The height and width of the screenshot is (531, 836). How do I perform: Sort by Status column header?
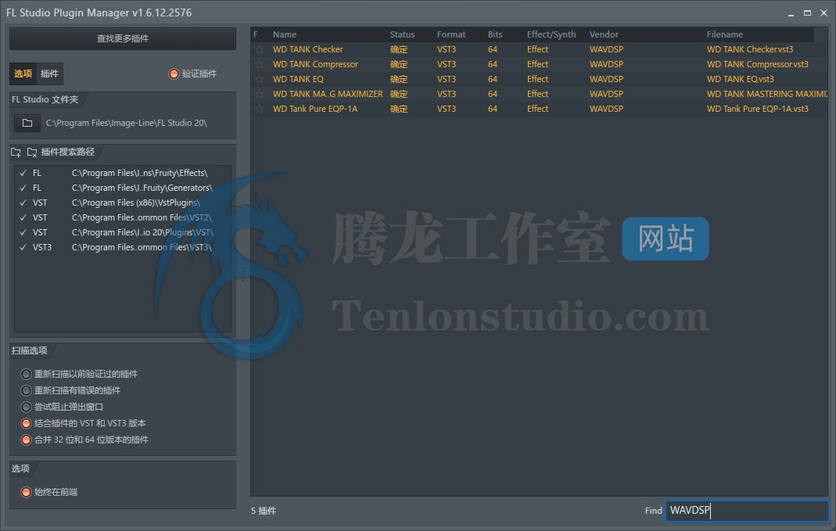(x=402, y=34)
